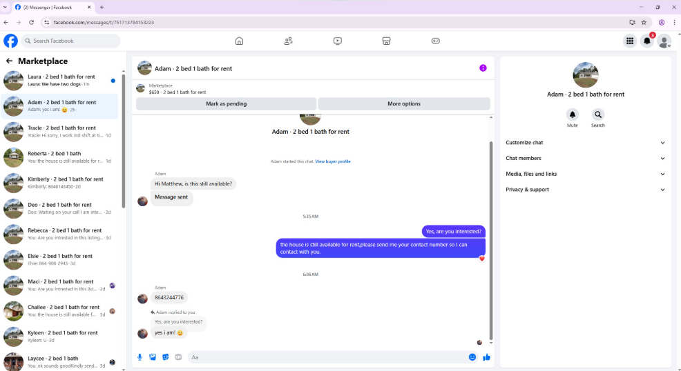Viewport: 681px width, 371px height.
Task: Open site information icon in address bar
Action: click(47, 23)
